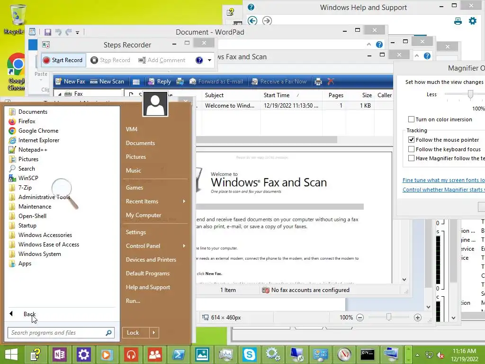Click Receive a Fax Now toolbar button
Screen dimensions: 485x364
(279, 82)
